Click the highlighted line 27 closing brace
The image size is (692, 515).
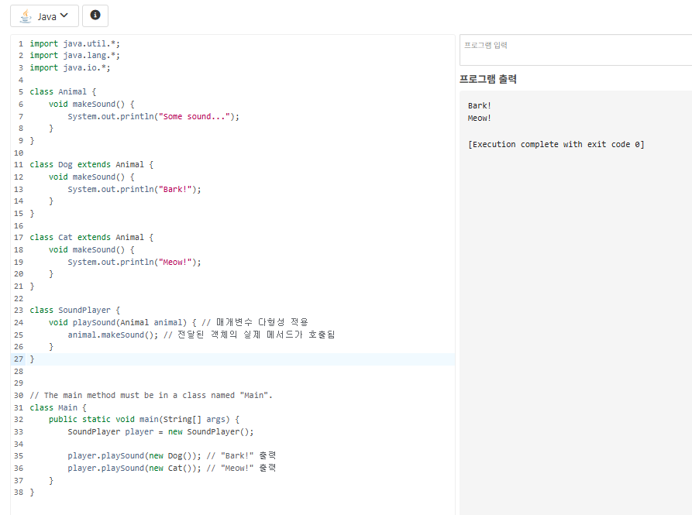coord(32,359)
